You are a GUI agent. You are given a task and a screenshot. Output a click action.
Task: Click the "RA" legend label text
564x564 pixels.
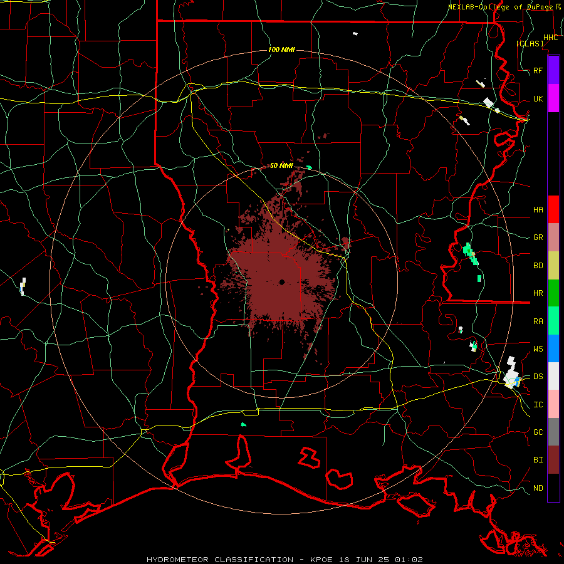point(538,321)
